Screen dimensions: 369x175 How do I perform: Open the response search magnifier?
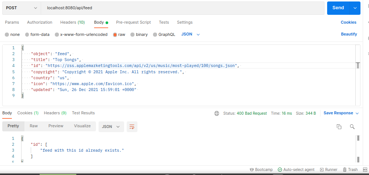tap(352, 127)
